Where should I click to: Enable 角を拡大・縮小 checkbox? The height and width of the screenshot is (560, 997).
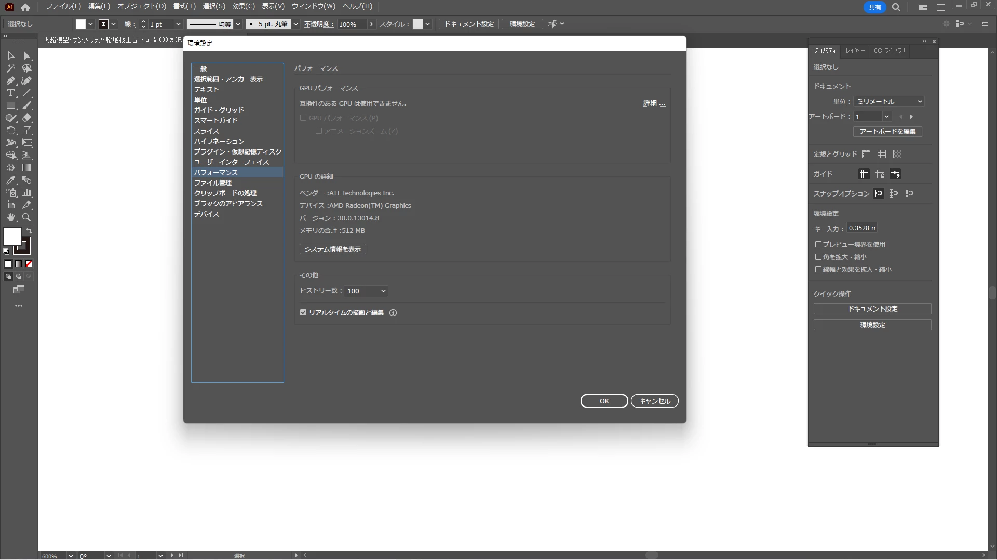[818, 257]
